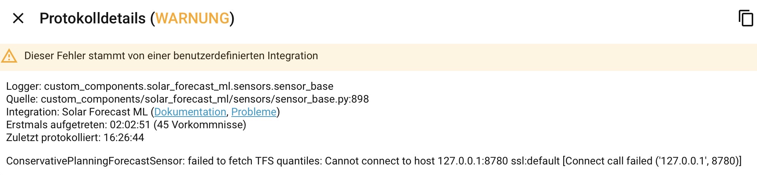
Task: Click the sensor_base.py:898 source path
Action: 205,99
